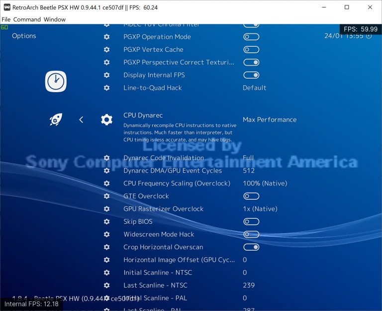Click gear icon for Widescreen Mode Hack
The height and width of the screenshot is (311, 382).
pyautogui.click(x=107, y=234)
